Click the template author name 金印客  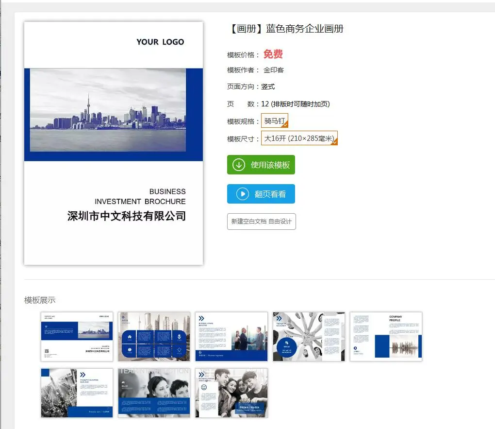tap(274, 70)
